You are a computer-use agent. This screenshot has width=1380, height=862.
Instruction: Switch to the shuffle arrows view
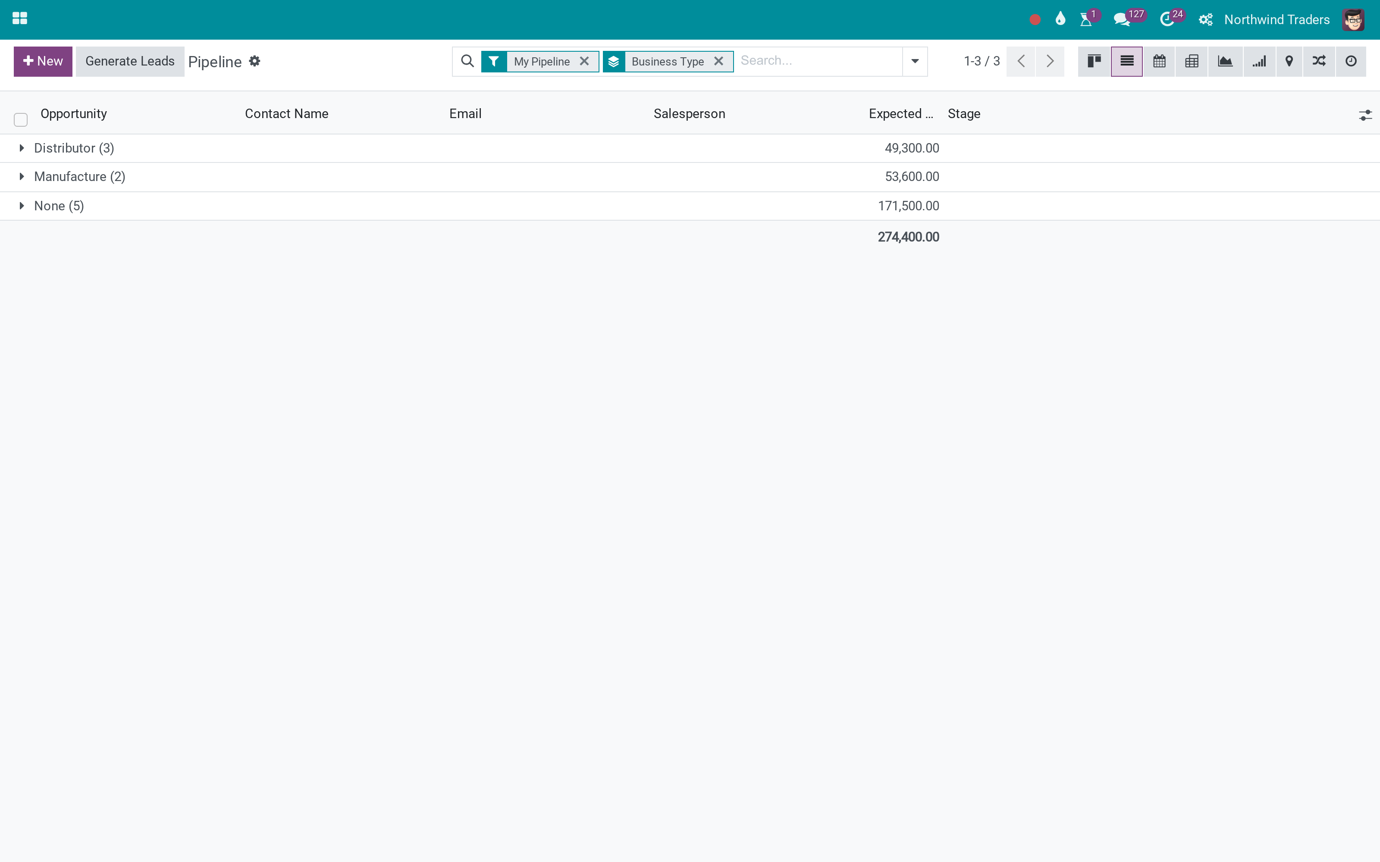click(x=1319, y=61)
